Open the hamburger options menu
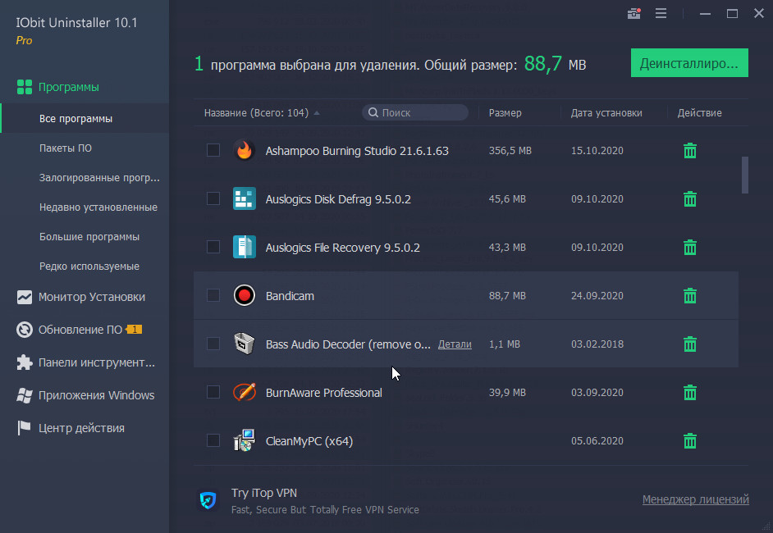Screen dimensions: 773x533 click(x=661, y=14)
